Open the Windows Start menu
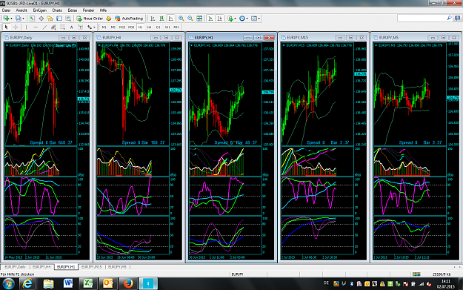This screenshot has height=290, width=463. coord(8,284)
